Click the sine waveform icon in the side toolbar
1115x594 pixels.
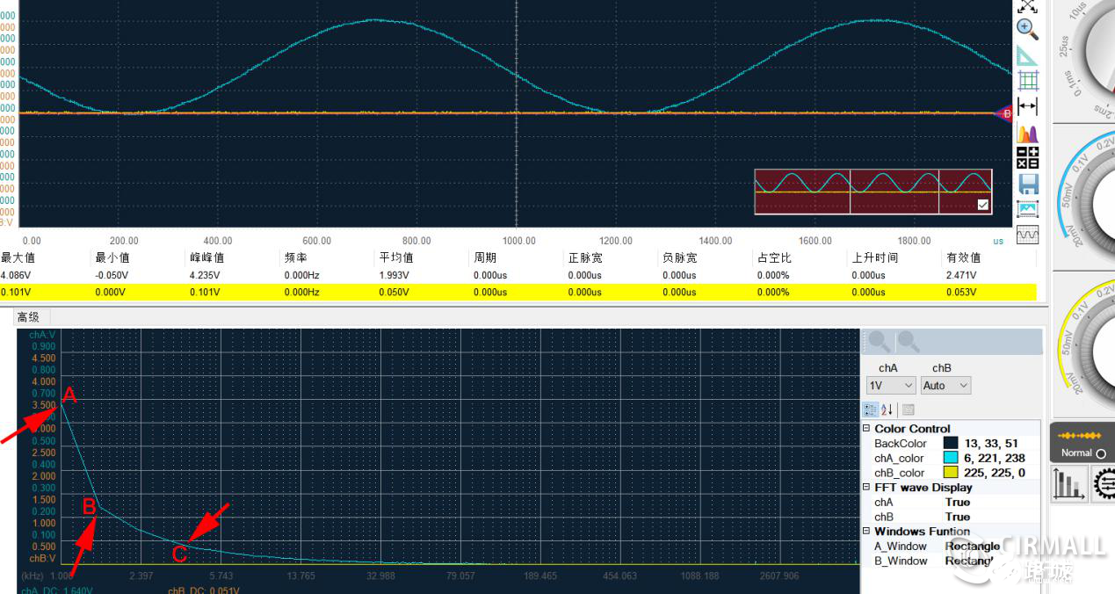[1027, 235]
